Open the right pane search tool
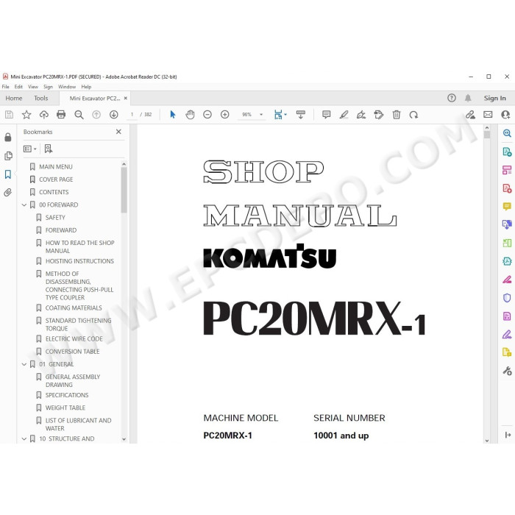515x515 pixels. point(507,133)
